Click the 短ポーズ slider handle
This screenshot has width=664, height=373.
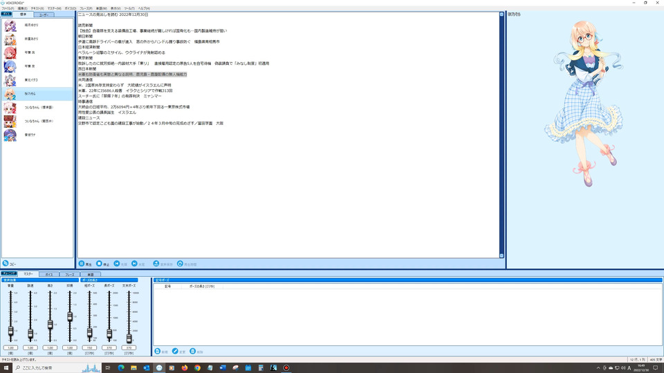click(89, 333)
